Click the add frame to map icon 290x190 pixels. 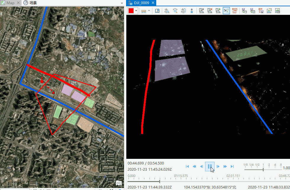201,11
